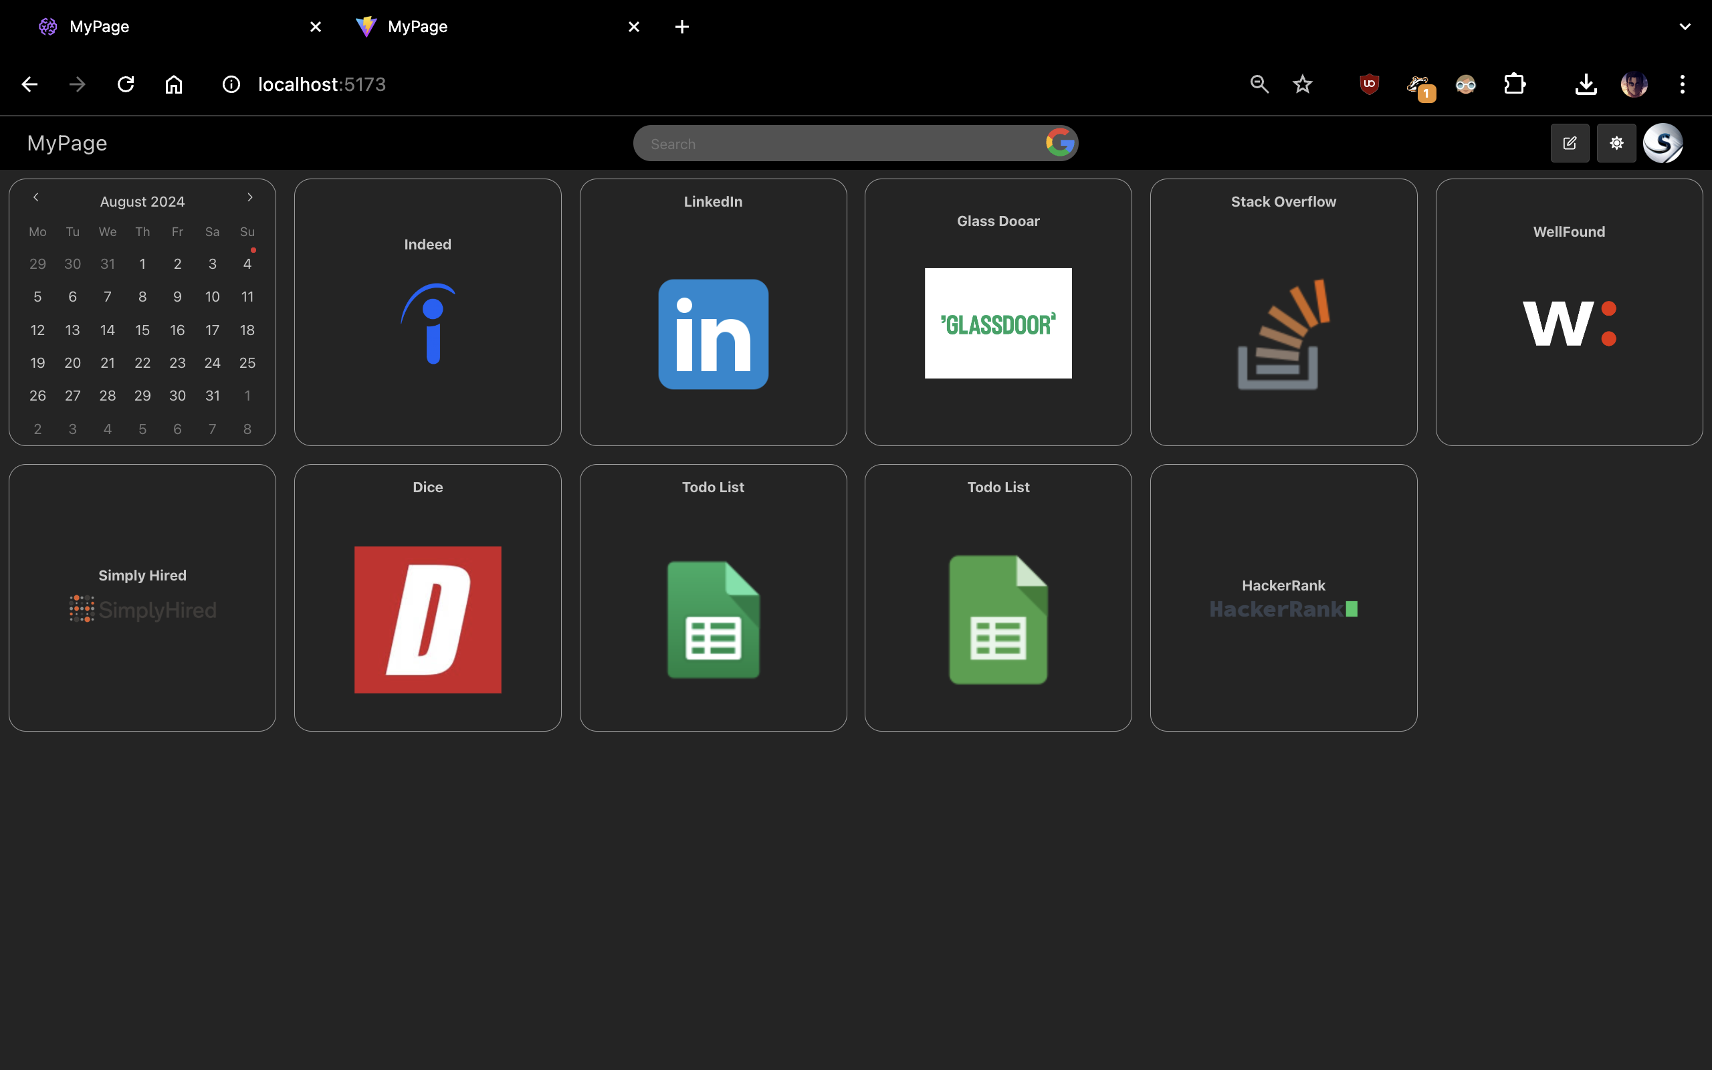Click inside the Search field

[x=814, y=143]
